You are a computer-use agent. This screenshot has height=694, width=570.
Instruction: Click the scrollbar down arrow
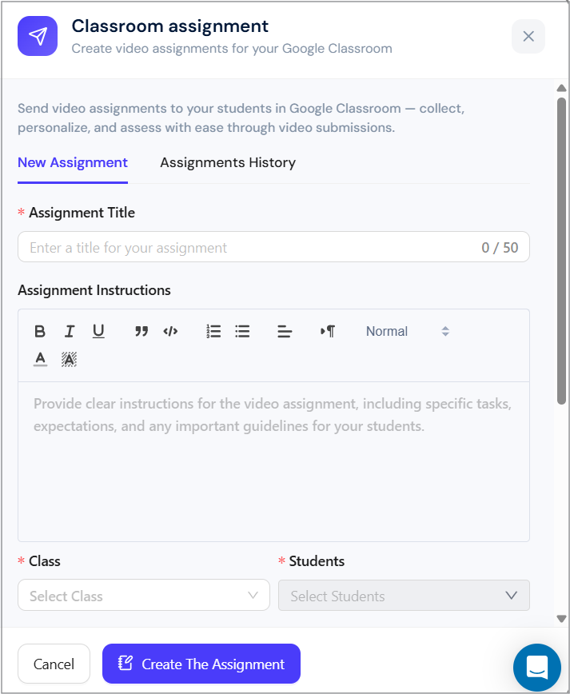click(561, 618)
